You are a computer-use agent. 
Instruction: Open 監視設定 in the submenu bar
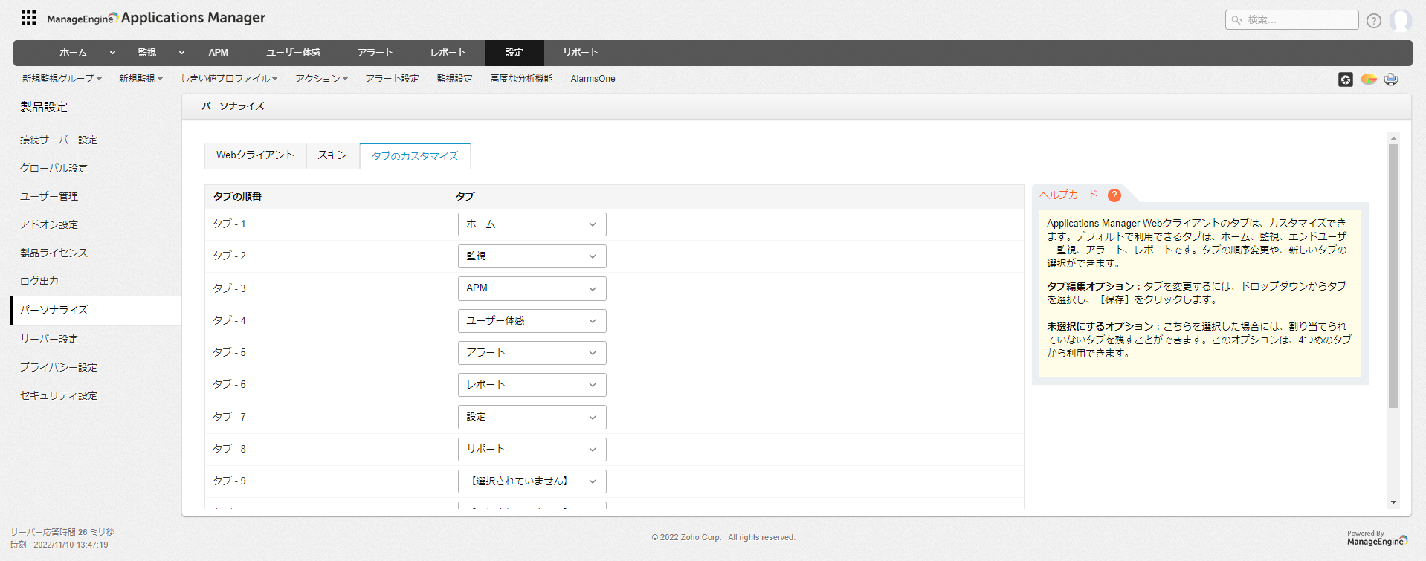coord(454,79)
